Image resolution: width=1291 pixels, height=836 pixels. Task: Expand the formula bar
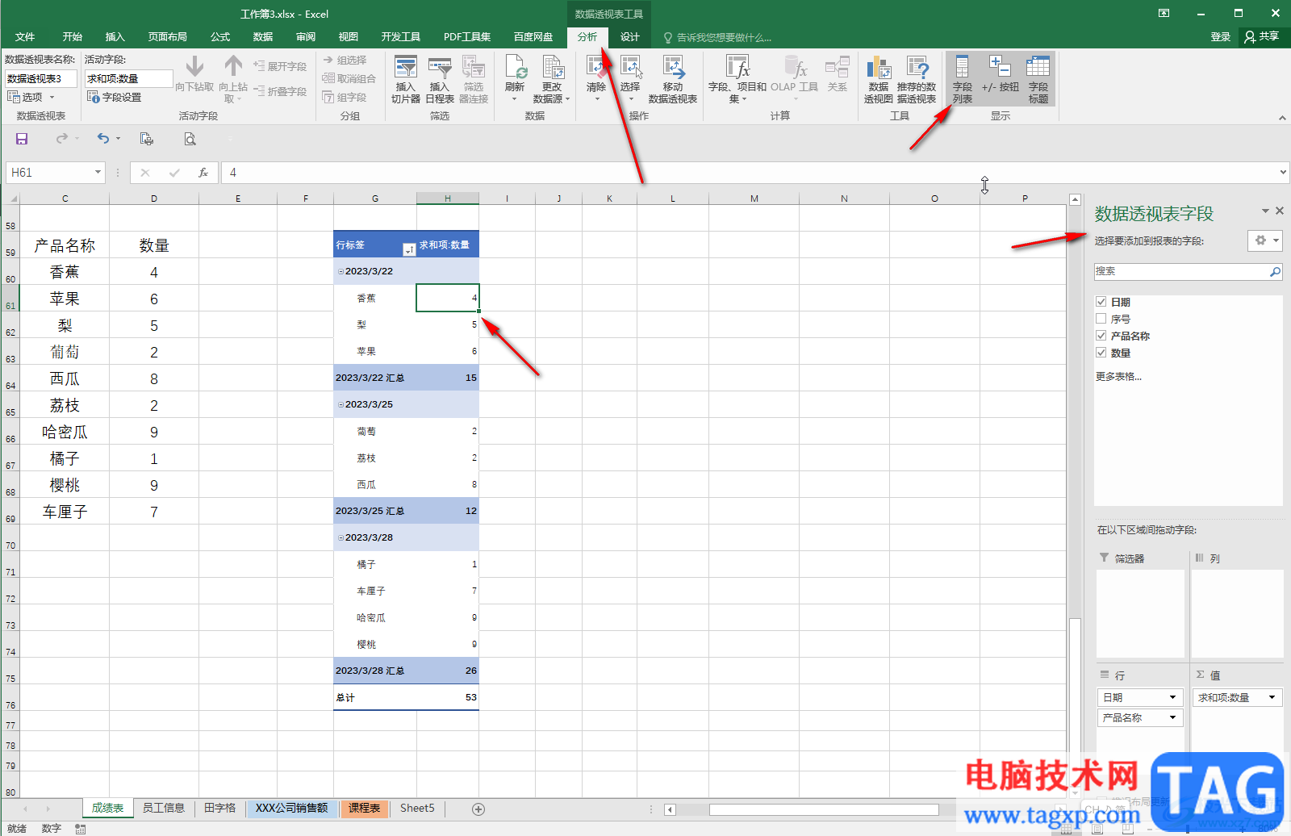click(1283, 172)
